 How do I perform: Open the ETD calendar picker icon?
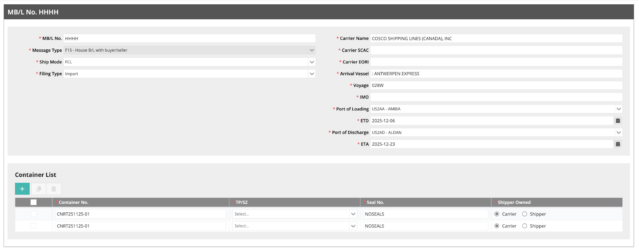click(618, 121)
